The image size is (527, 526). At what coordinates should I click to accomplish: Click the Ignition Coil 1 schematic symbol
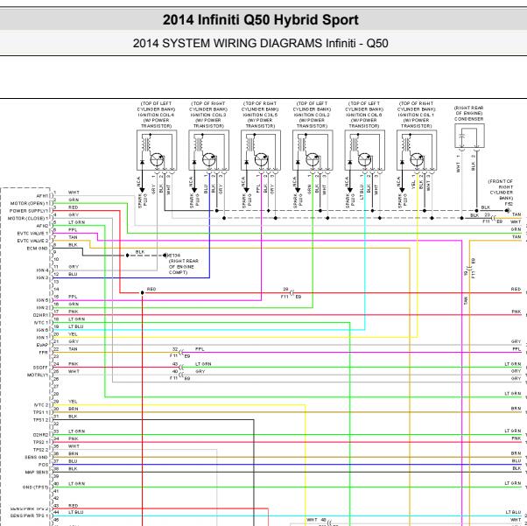(x=417, y=151)
